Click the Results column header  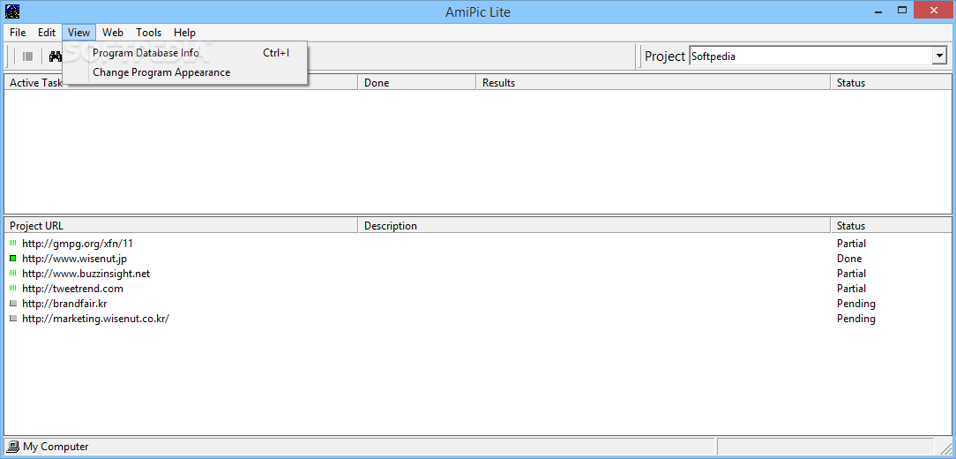coord(654,82)
